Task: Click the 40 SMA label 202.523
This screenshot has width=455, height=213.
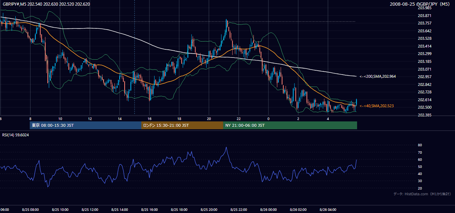Action: pyautogui.click(x=376, y=106)
